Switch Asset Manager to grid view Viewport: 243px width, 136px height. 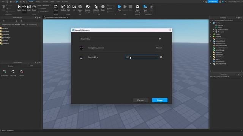21,20
